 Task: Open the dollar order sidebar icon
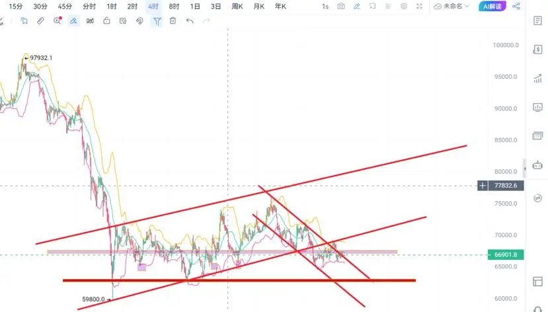pyautogui.click(x=538, y=50)
